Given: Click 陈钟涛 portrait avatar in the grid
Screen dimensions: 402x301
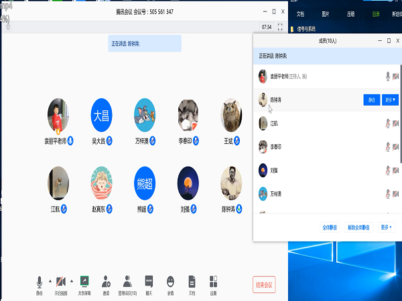Looking at the screenshot, I should coord(231,183).
